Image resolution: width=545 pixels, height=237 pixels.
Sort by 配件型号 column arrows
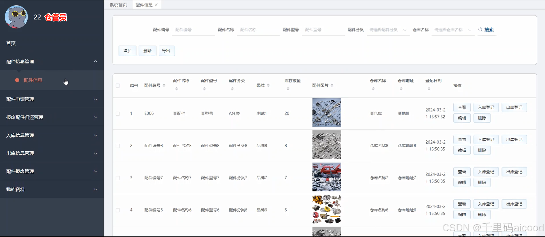point(204,89)
